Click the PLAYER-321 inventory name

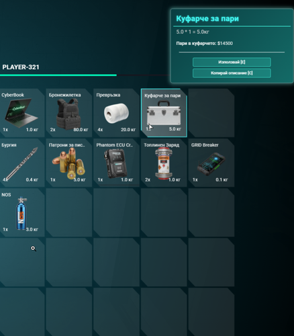[x=21, y=67]
